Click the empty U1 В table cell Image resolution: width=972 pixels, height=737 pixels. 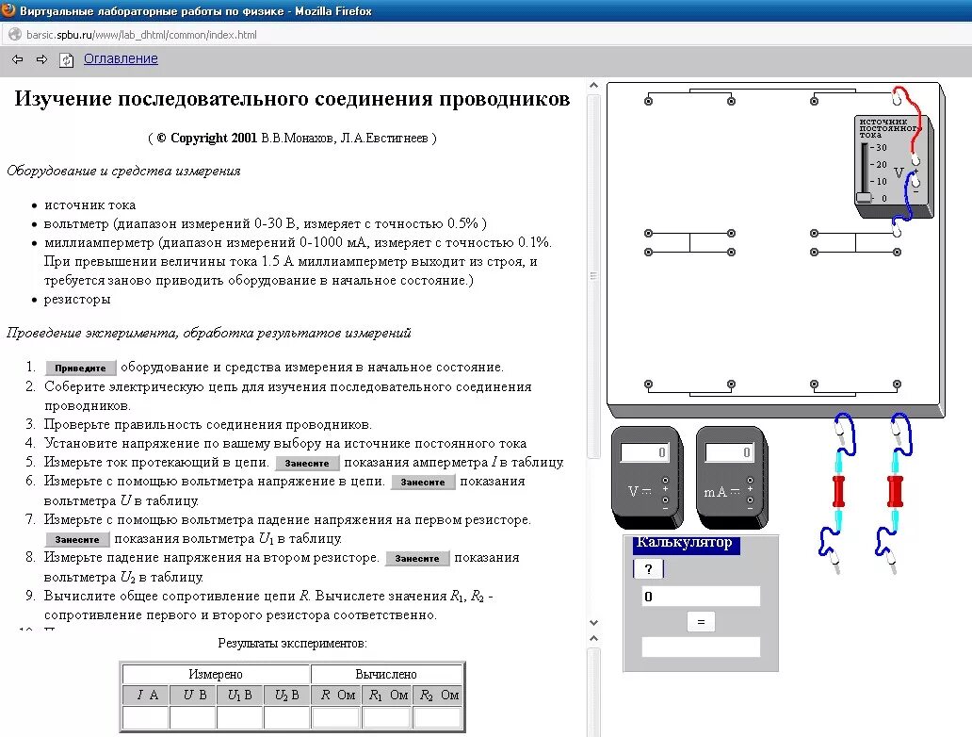coord(240,717)
